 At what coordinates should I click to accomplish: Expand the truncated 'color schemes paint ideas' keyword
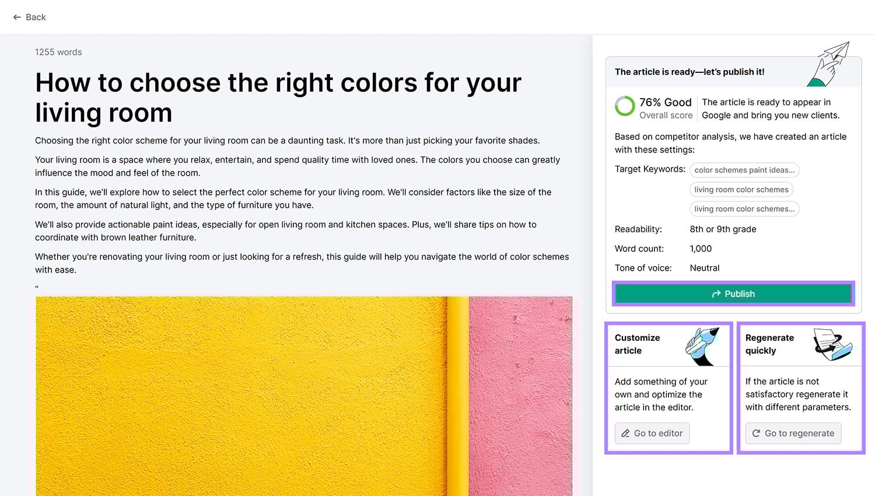point(744,170)
